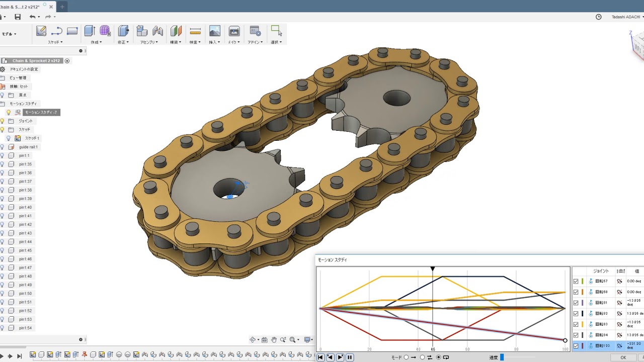Click the Orbit navigation icon
The height and width of the screenshot is (362, 644).
pyautogui.click(x=253, y=340)
